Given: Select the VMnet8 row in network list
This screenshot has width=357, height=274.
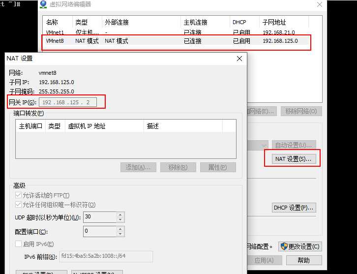Looking at the screenshot, I should pyautogui.click(x=176, y=41).
